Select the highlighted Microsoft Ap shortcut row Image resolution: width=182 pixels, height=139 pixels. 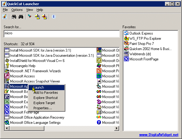[16, 86]
